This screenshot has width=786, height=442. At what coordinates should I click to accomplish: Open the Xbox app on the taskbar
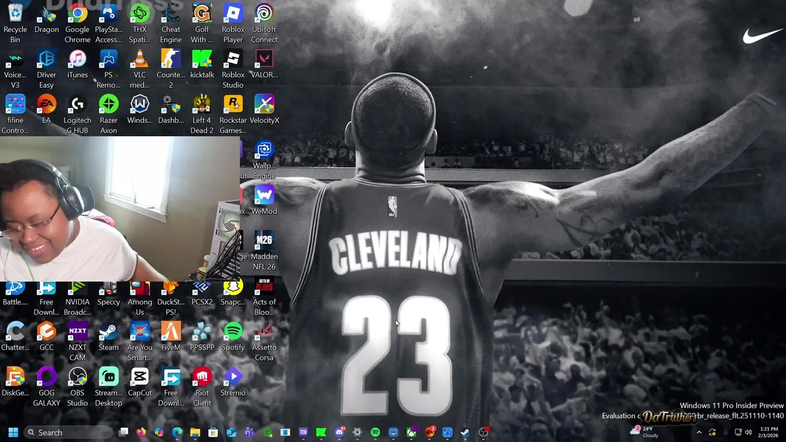click(411, 432)
